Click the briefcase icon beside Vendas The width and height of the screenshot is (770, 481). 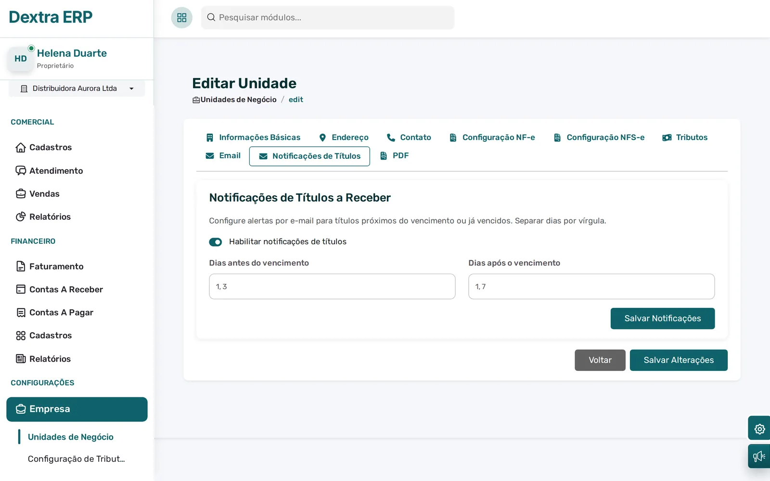point(21,194)
